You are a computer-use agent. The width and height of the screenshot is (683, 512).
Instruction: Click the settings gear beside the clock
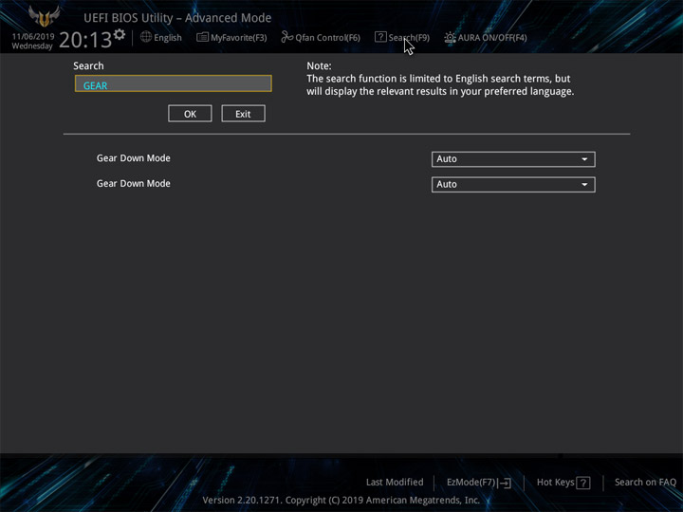pos(120,34)
